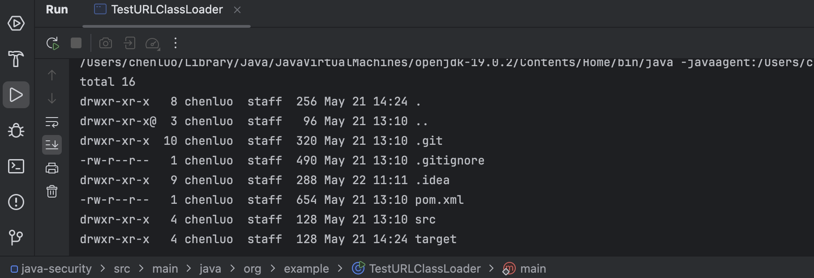Expand the chevron after java-security breadcrumb

pos(103,268)
